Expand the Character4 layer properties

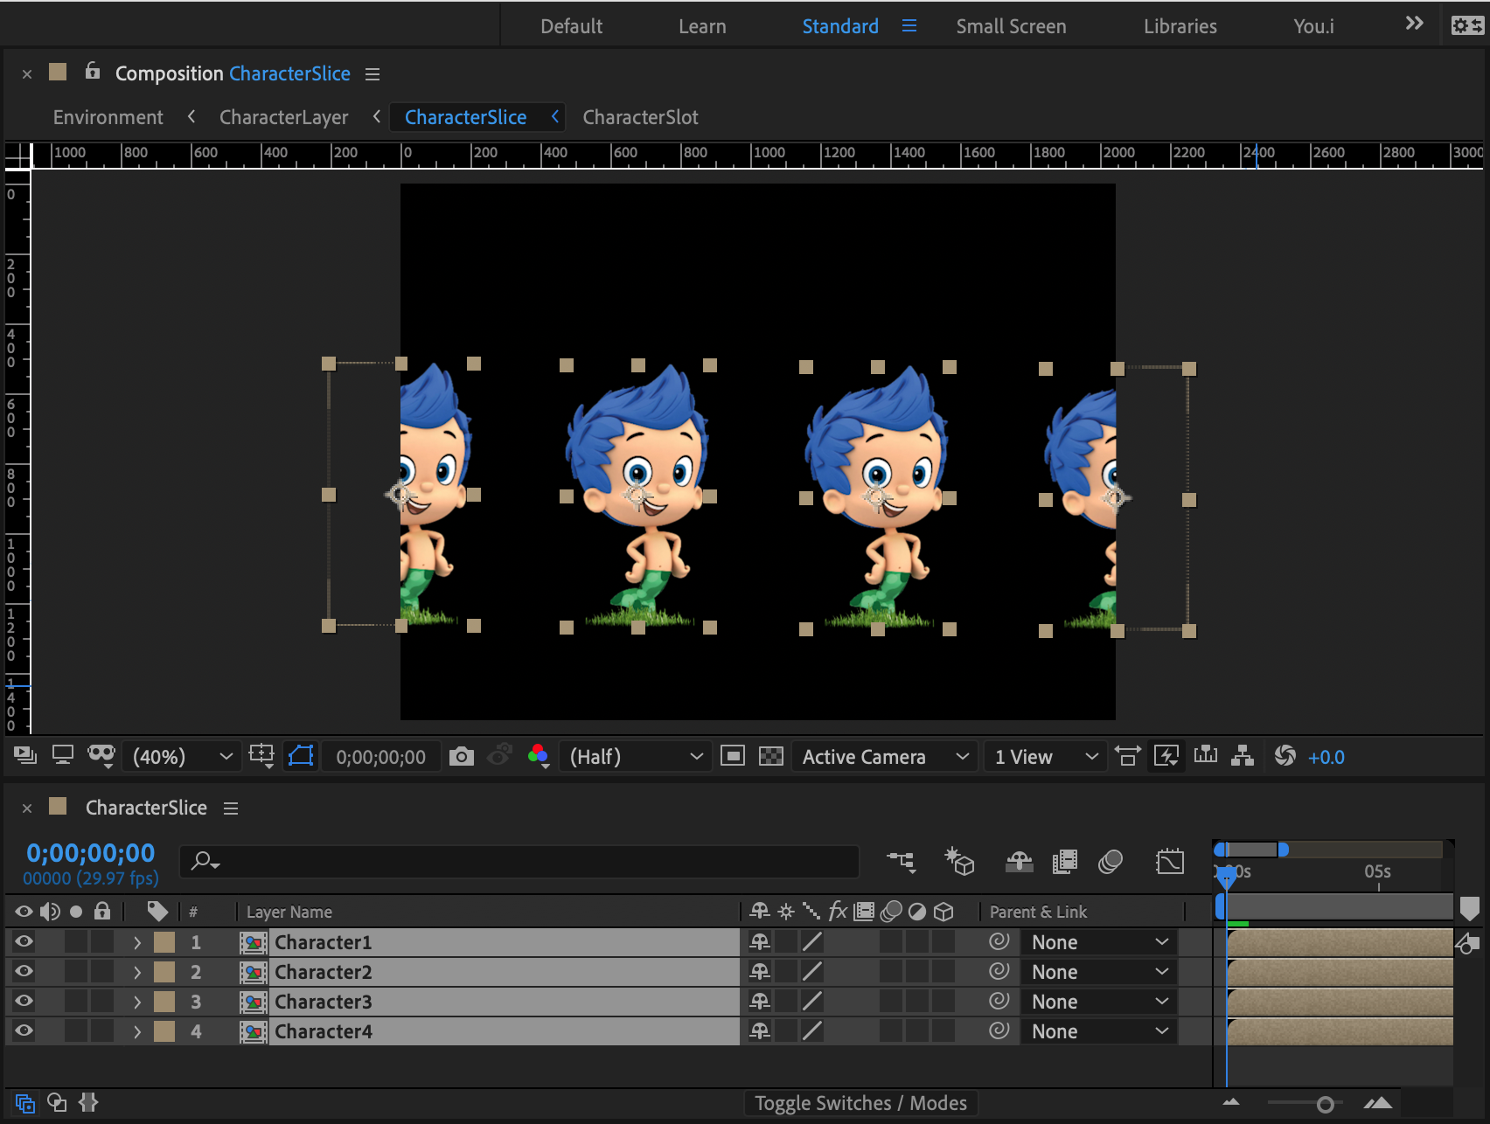click(137, 1031)
